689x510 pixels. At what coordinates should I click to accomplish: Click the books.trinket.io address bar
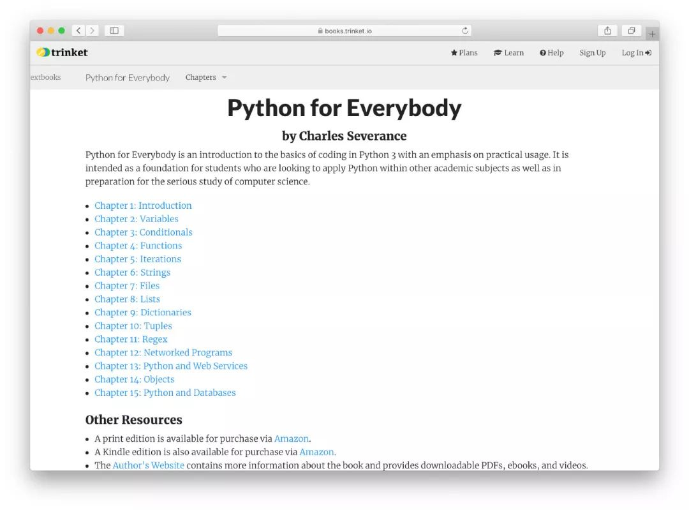pos(344,31)
